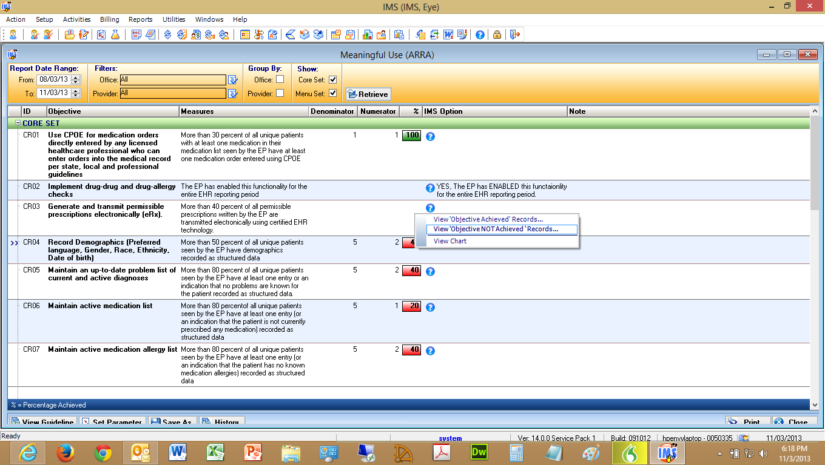The width and height of the screenshot is (825, 465).
Task: Uncheck the Core Set checkbox
Action: [x=332, y=79]
